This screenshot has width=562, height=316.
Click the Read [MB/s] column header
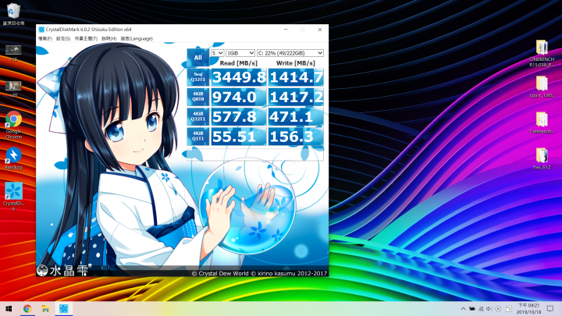click(238, 63)
